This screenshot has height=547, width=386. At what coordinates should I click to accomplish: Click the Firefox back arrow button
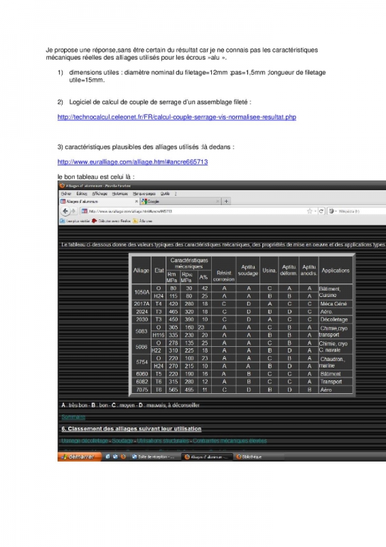click(65, 211)
